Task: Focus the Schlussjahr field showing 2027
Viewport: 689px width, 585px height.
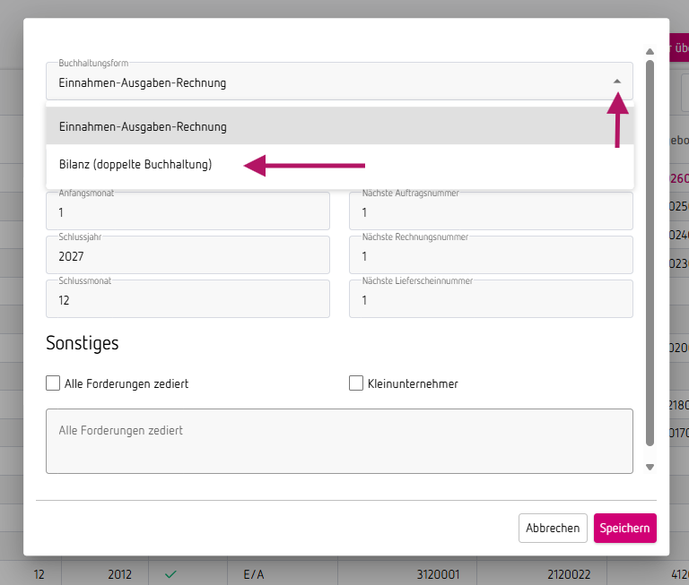Action: [x=188, y=256]
